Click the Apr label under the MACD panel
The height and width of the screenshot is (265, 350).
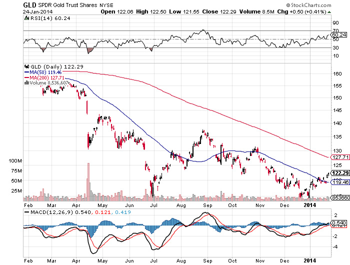76,261
